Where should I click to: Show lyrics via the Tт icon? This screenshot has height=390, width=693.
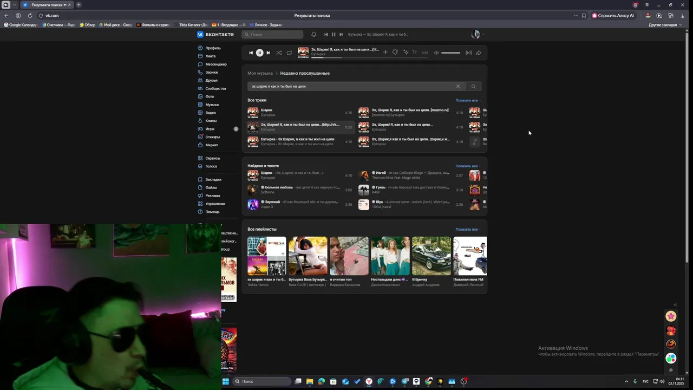415,53
